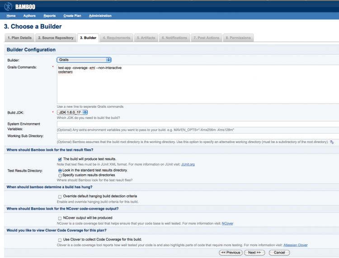
Task: Click the 'Builder Configuration' heading
Action: (x=31, y=50)
